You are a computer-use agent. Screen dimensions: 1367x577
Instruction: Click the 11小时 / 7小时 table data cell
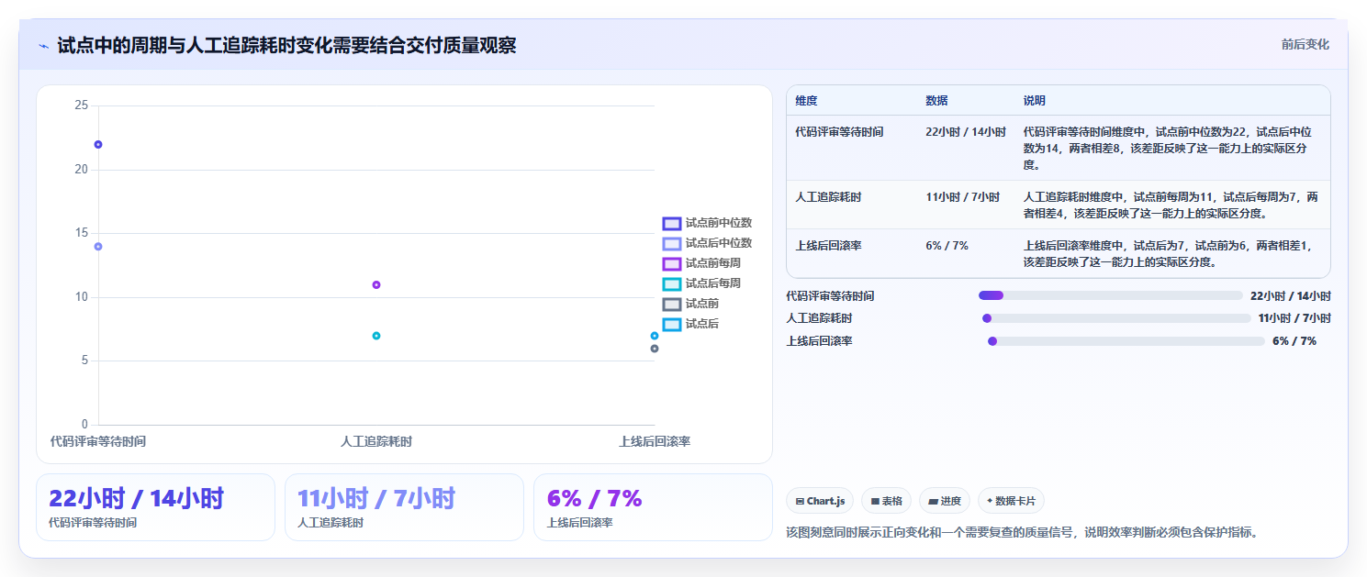962,197
